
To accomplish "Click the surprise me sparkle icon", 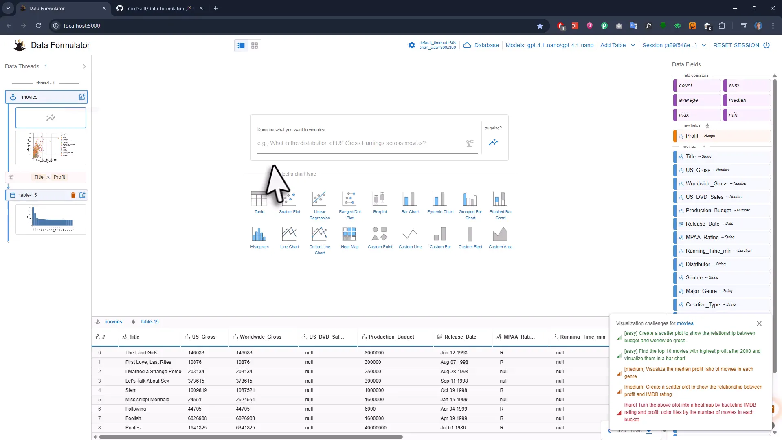I will pyautogui.click(x=493, y=142).
